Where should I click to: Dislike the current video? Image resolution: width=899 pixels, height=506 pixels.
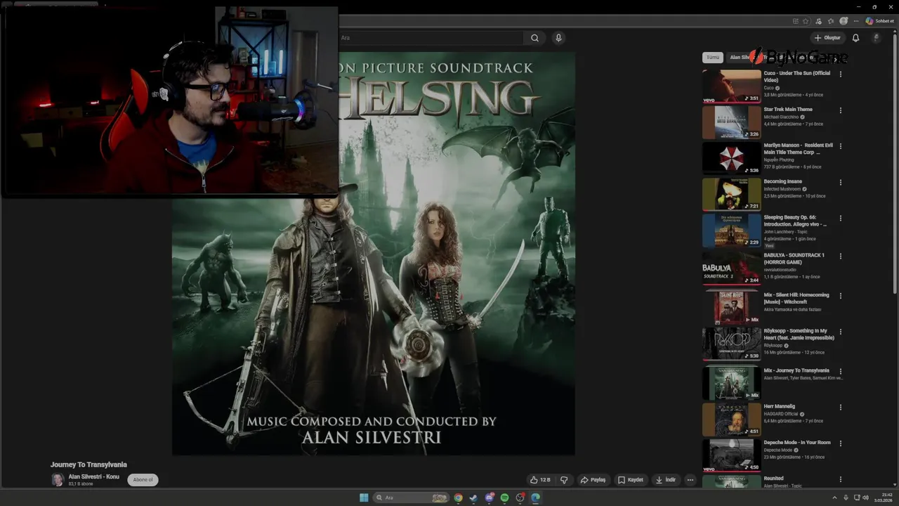[563, 480]
